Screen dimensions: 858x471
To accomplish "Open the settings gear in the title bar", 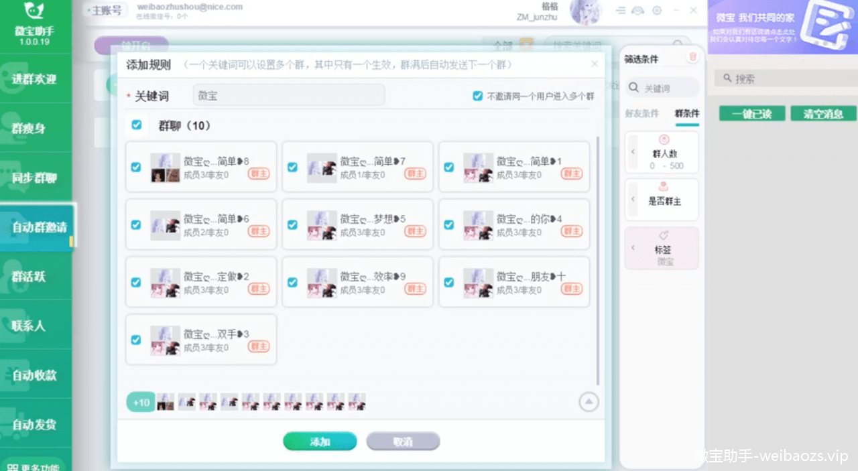I will pos(657,10).
